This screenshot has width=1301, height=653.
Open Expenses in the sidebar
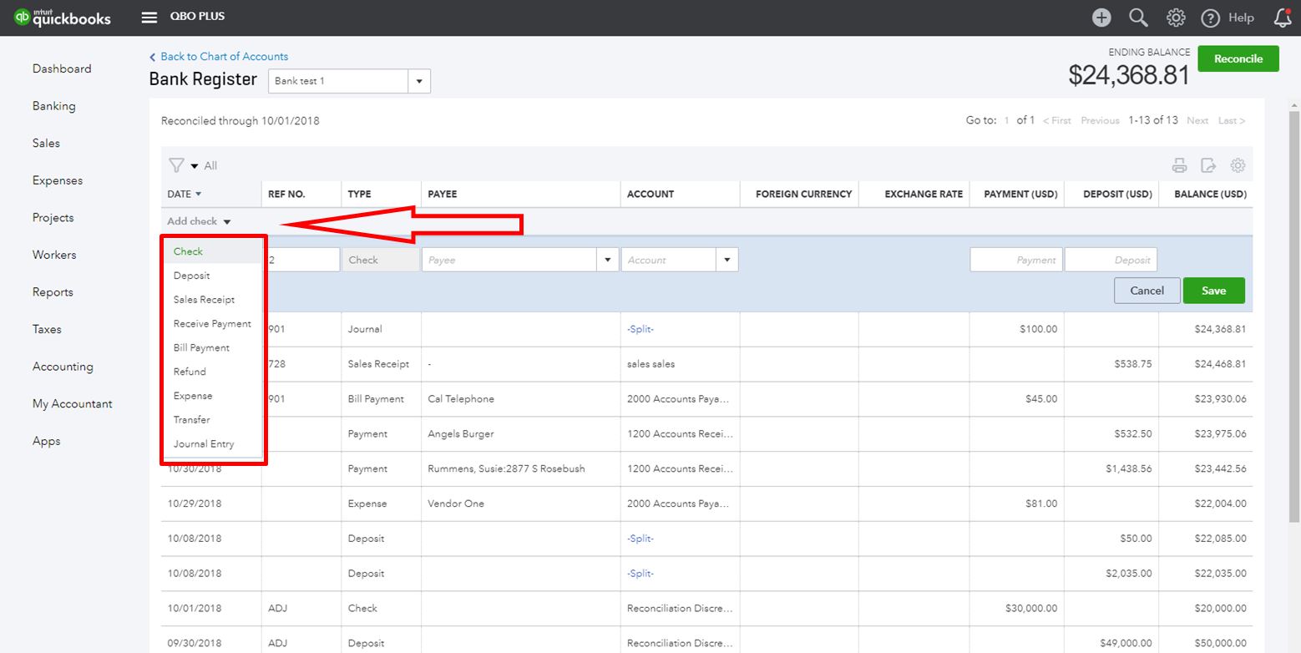pos(58,180)
